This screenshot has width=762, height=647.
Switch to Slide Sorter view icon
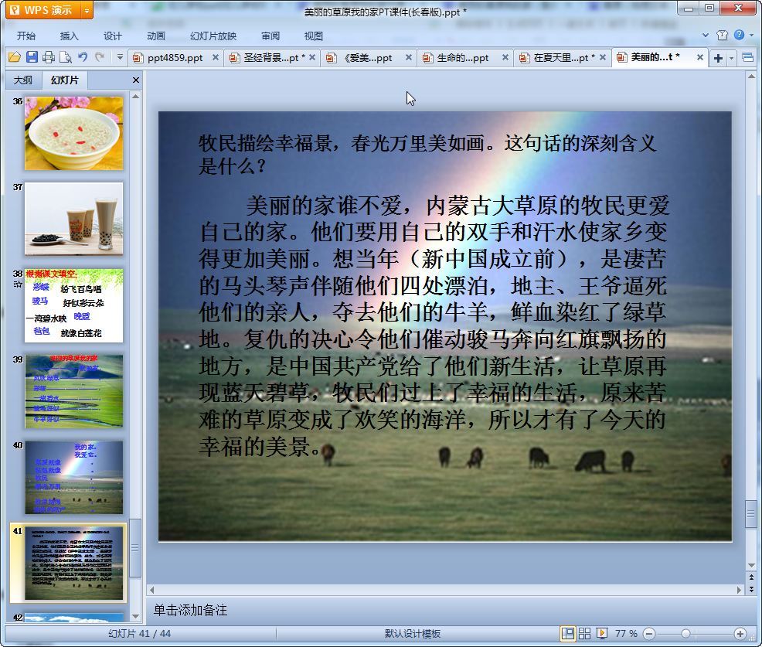pyautogui.click(x=584, y=633)
